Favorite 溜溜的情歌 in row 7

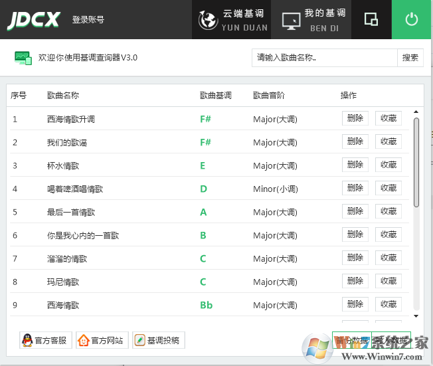[x=388, y=258]
